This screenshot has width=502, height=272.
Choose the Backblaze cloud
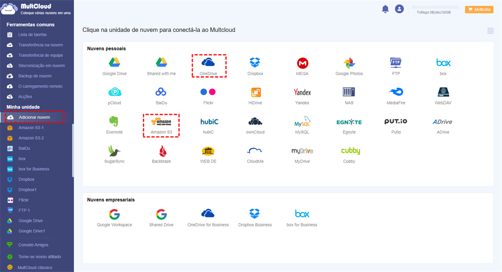(161, 154)
